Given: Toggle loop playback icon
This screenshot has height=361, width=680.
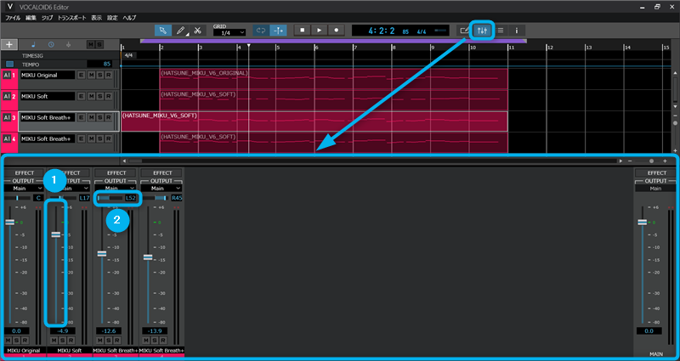Looking at the screenshot, I should pos(261,31).
